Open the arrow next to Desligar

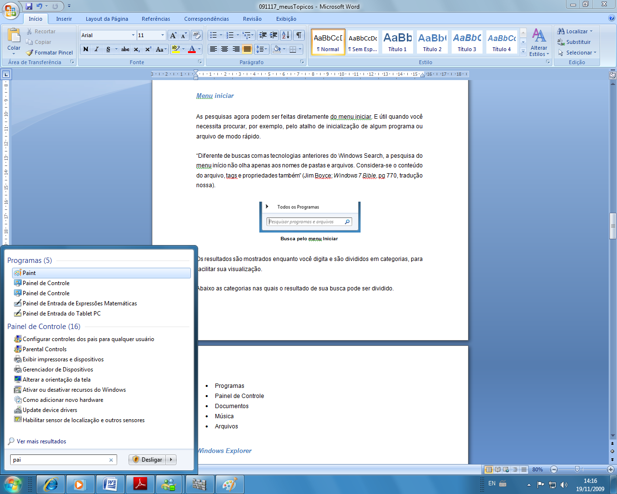171,460
